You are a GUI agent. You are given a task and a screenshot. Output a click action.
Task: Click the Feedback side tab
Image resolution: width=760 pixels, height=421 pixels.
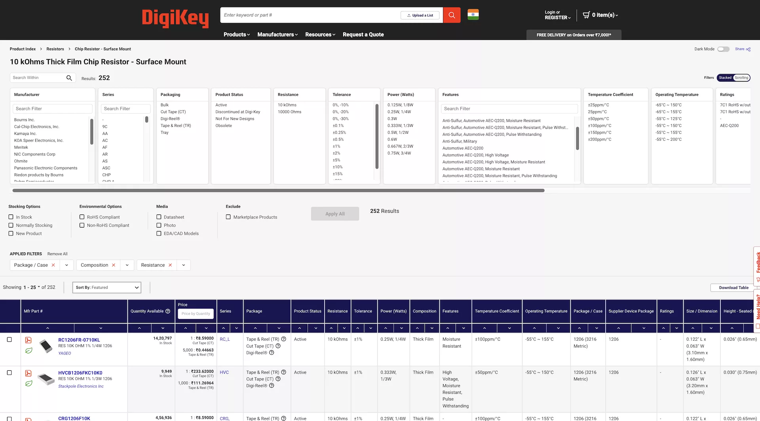point(757,266)
